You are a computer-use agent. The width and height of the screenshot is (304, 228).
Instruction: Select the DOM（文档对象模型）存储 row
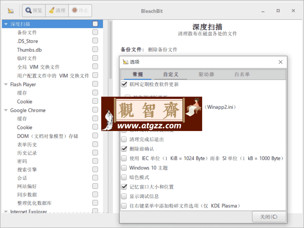[52, 136]
